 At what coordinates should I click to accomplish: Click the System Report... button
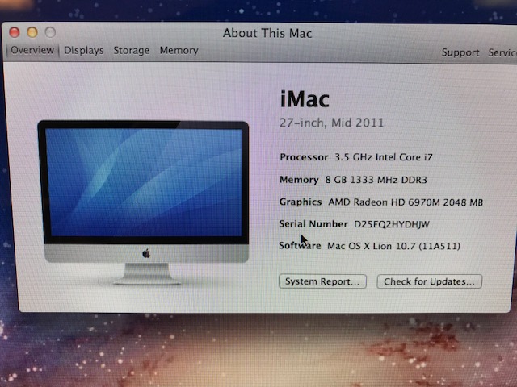[322, 281]
